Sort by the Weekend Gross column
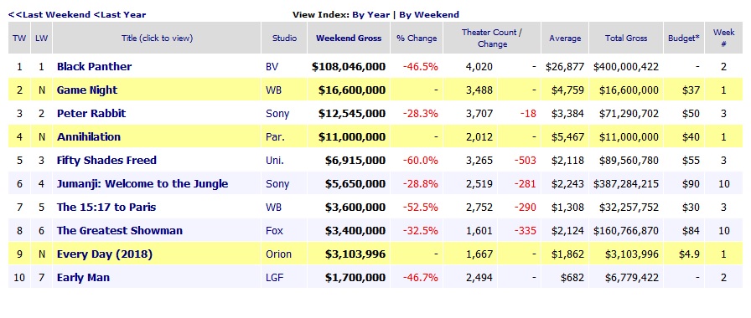This screenshot has width=751, height=318. point(349,38)
